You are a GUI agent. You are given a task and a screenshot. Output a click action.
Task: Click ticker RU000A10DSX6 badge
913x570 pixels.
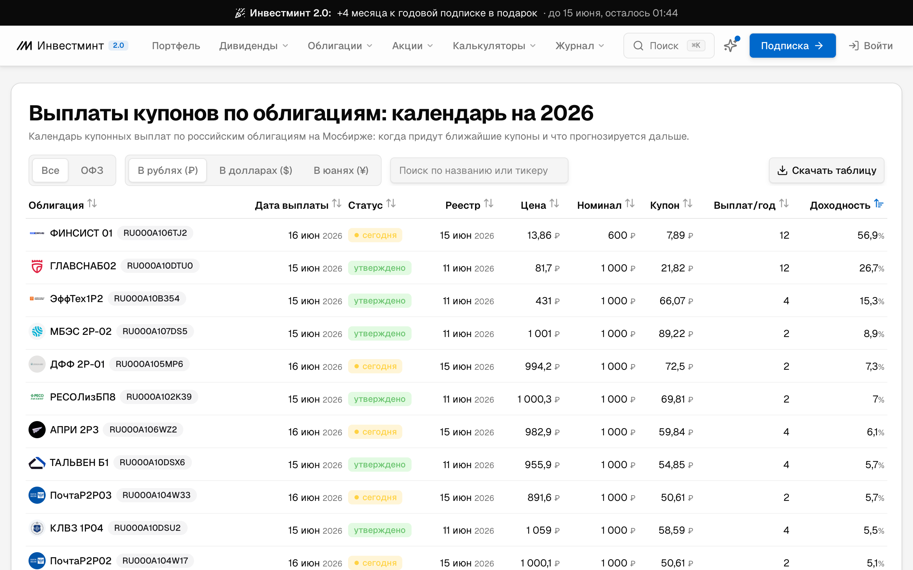(x=152, y=462)
